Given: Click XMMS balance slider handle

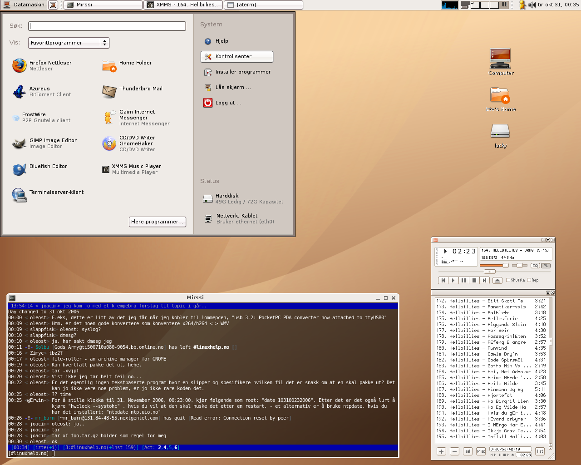Looking at the screenshot, I should coord(519,265).
